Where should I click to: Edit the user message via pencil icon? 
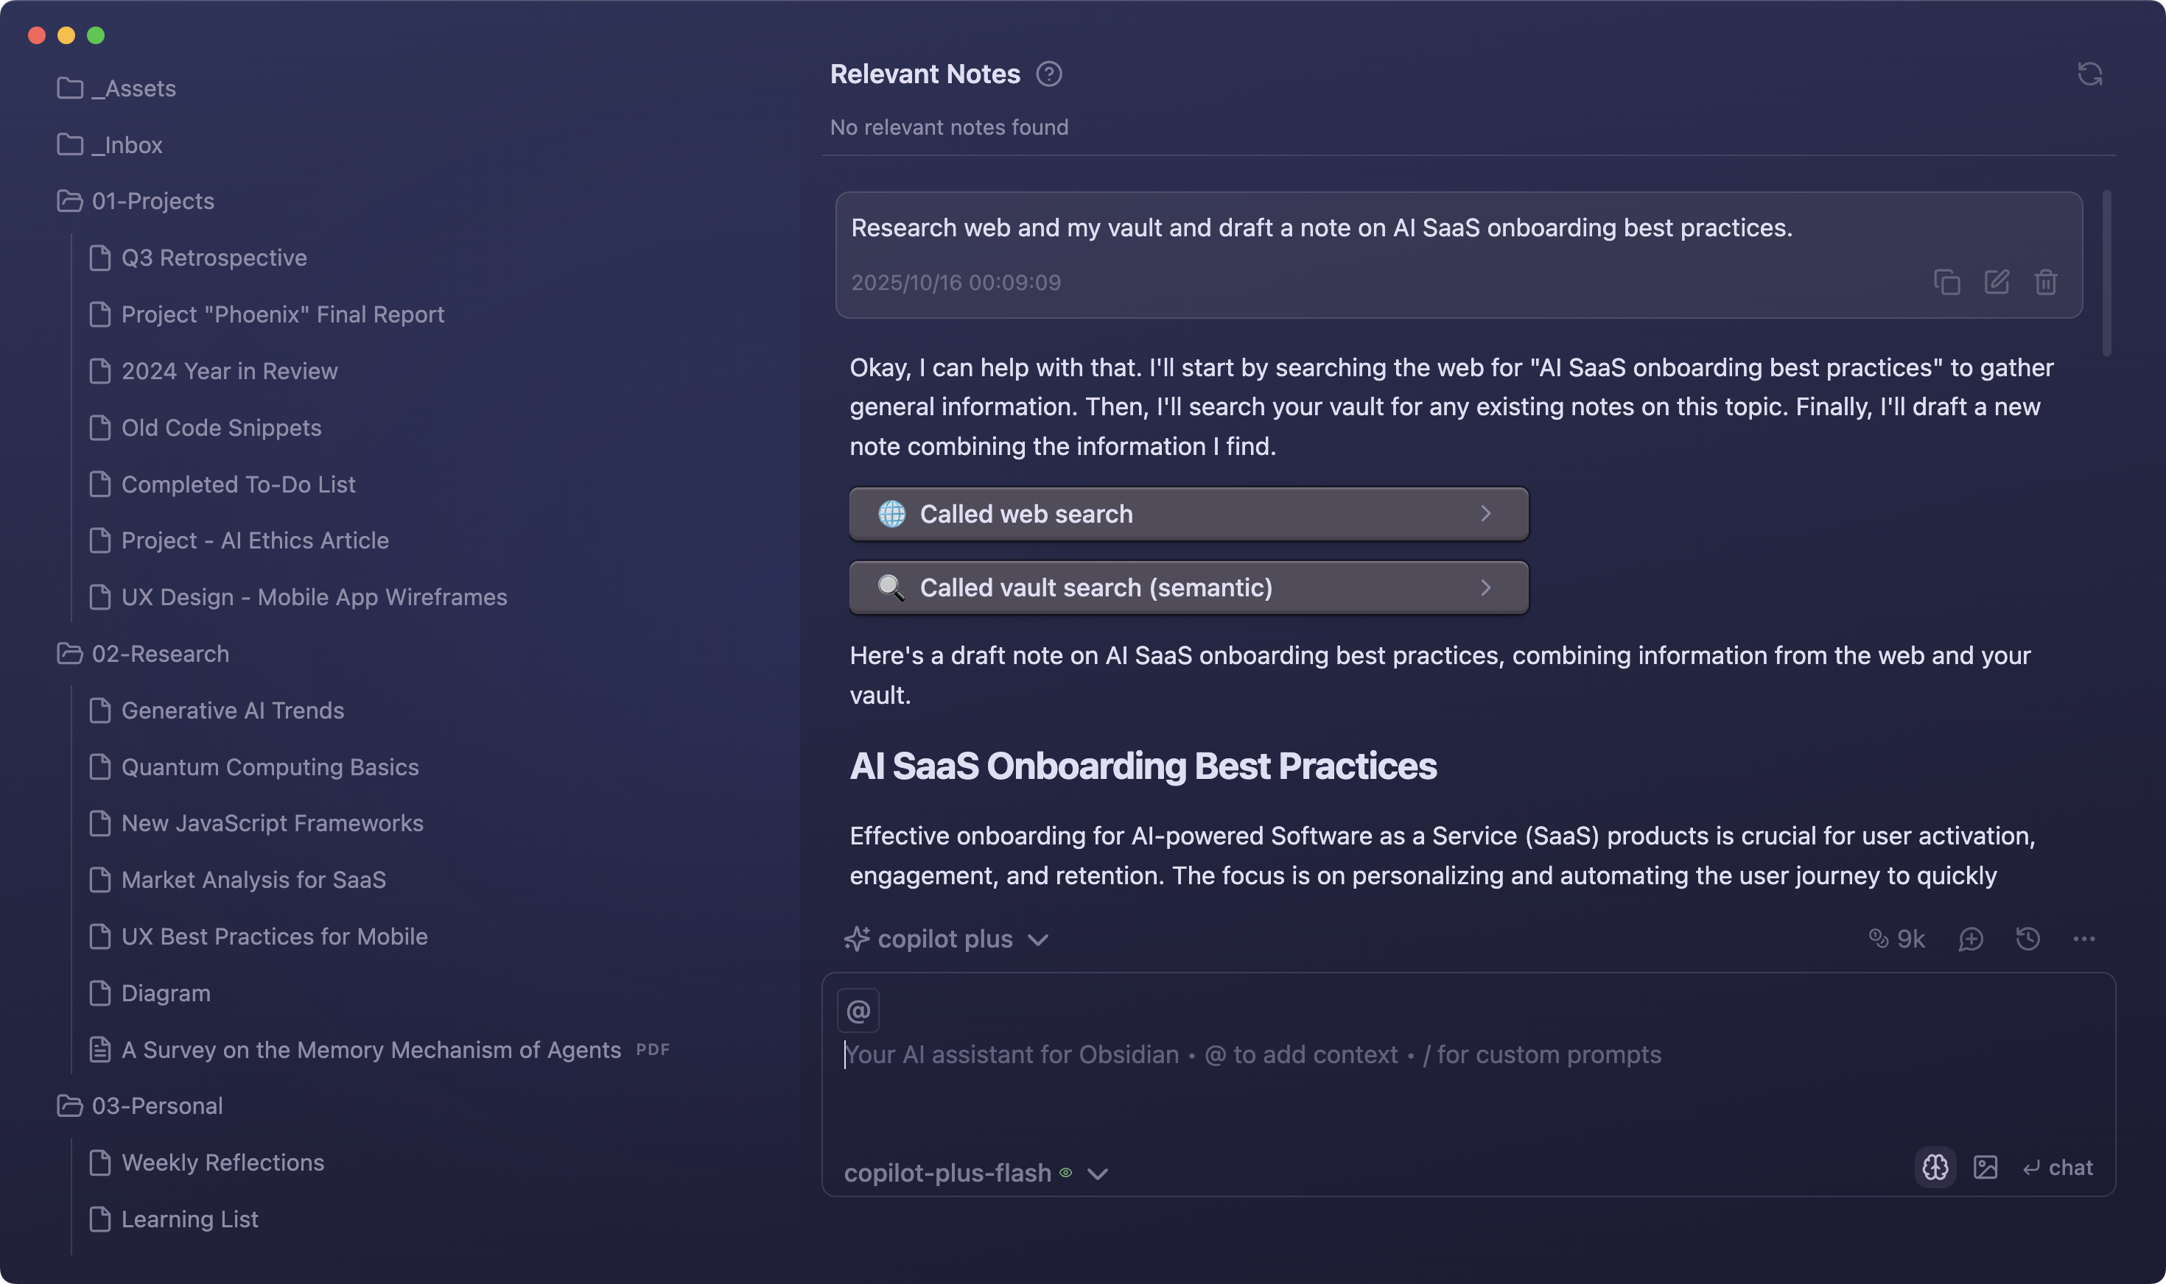1997,282
